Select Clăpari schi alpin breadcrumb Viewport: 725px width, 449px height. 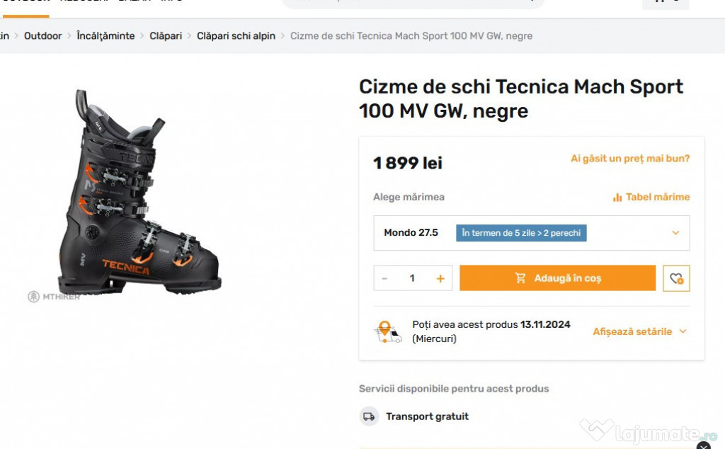(236, 36)
